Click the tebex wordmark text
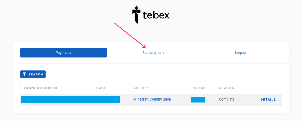 [156, 15]
